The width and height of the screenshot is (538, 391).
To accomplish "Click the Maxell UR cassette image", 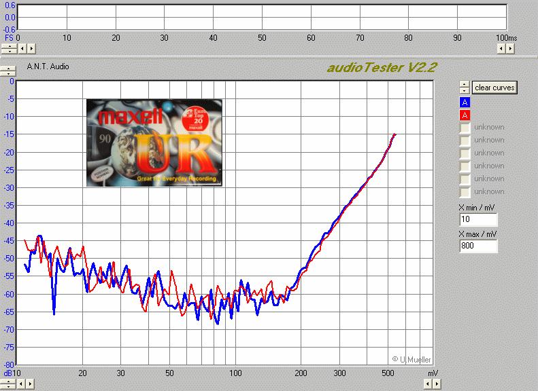I will [x=154, y=143].
